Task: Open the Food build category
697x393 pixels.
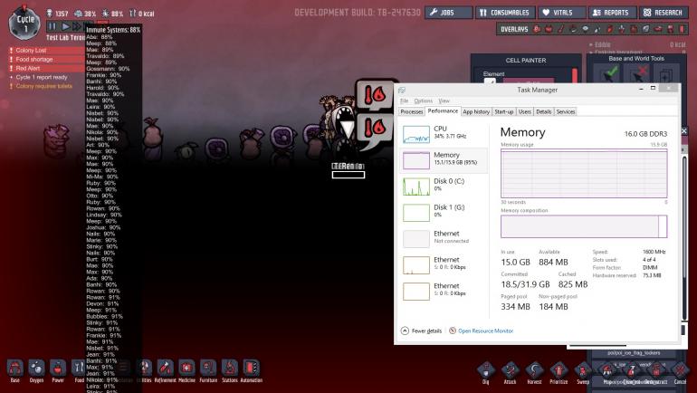Action: (79, 370)
